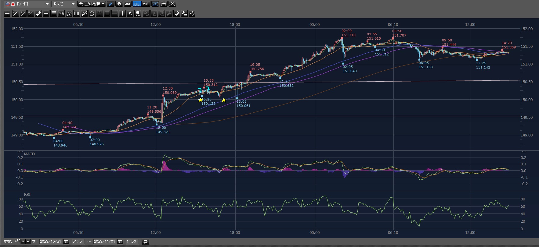Click the return arrow button beside 14:50
Viewport: 539px width, 247px height.
pyautogui.click(x=145, y=242)
